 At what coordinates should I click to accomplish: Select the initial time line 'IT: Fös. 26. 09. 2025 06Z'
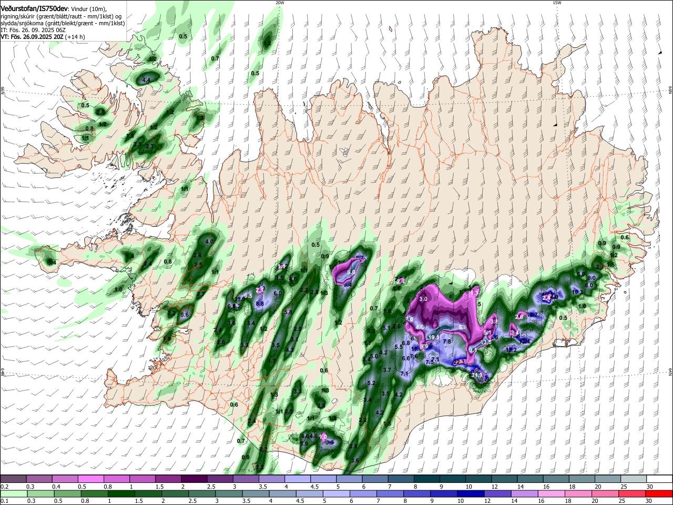[33, 31]
